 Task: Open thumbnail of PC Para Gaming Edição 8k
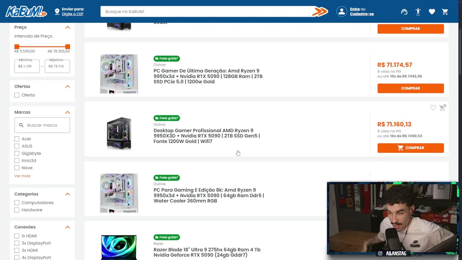(x=119, y=193)
